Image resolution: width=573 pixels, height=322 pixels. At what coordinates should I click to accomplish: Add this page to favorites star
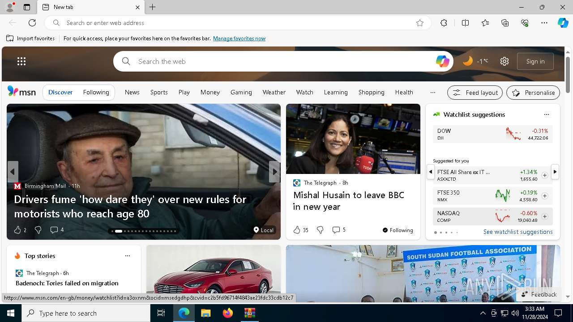tap(420, 23)
